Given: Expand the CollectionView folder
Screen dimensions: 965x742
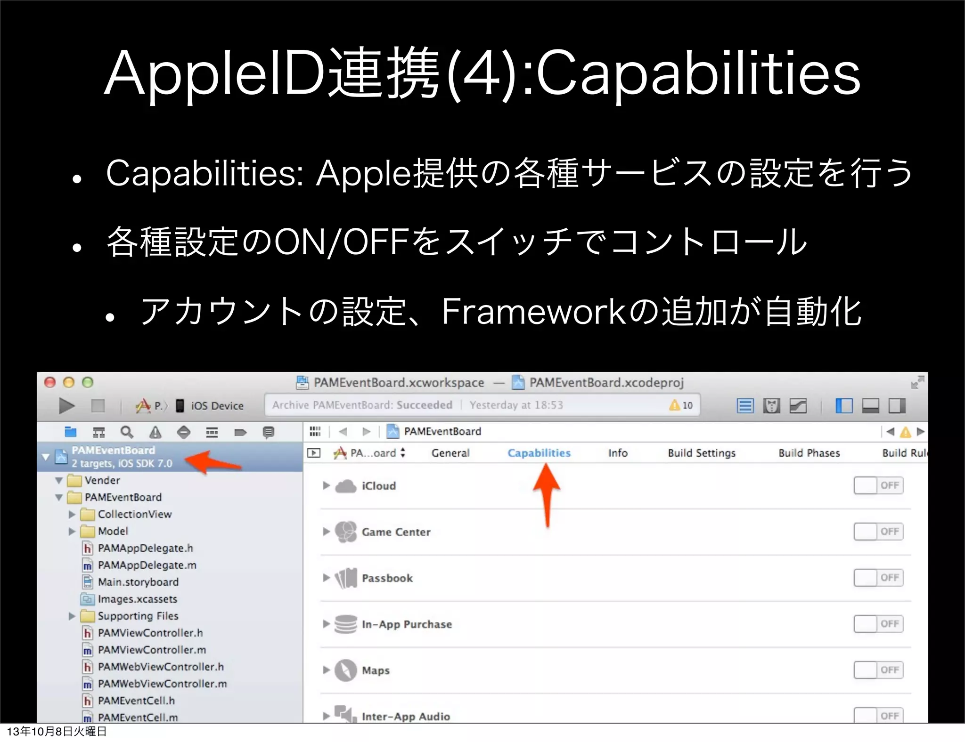Looking at the screenshot, I should click(72, 514).
